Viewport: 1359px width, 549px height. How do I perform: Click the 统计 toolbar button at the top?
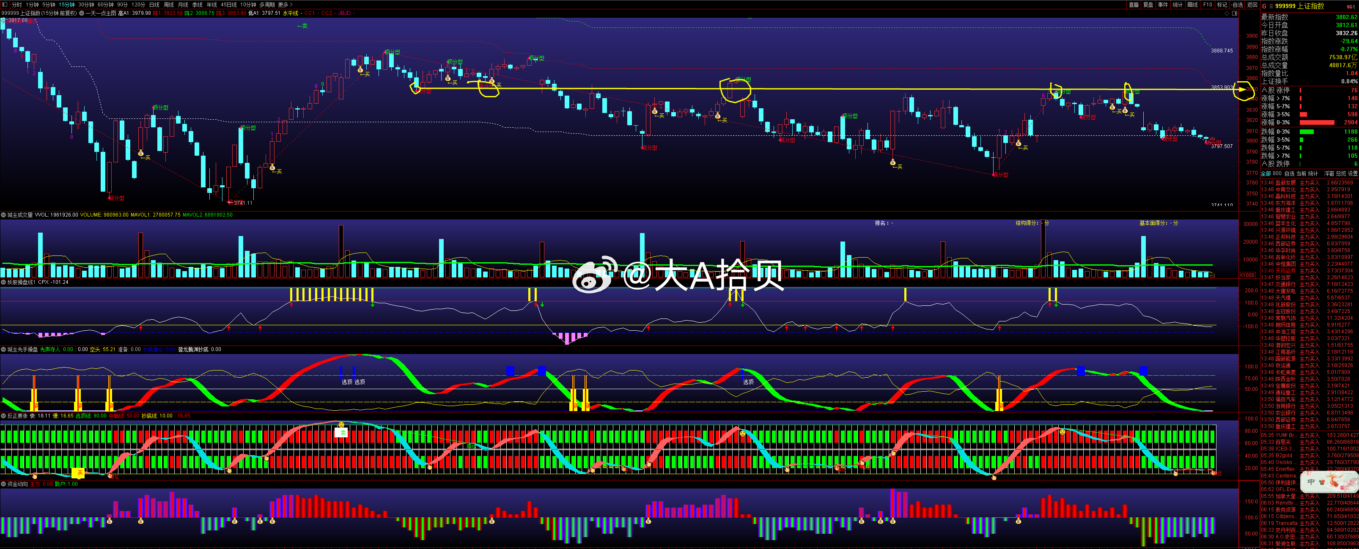tap(1178, 5)
